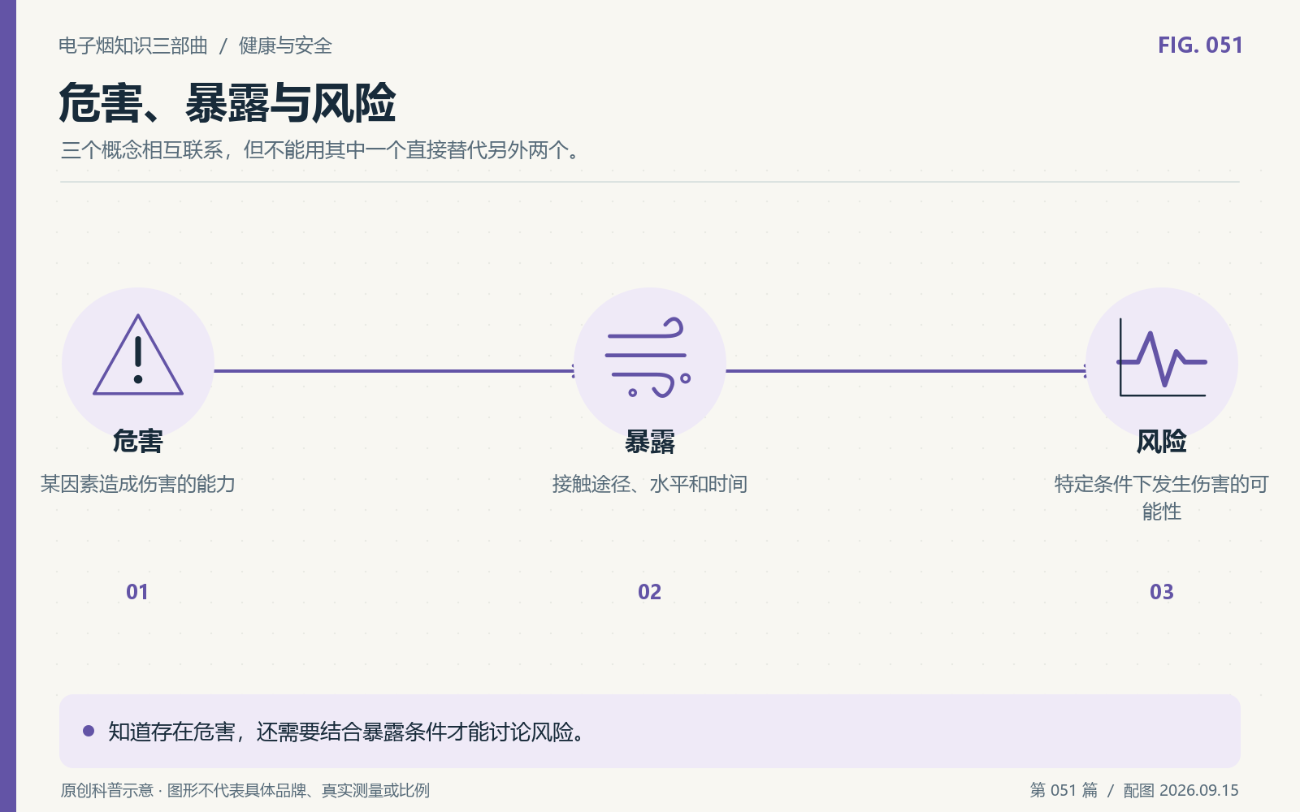This screenshot has width=1300, height=812.
Task: Click the step number 02
Action: pyautogui.click(x=650, y=592)
